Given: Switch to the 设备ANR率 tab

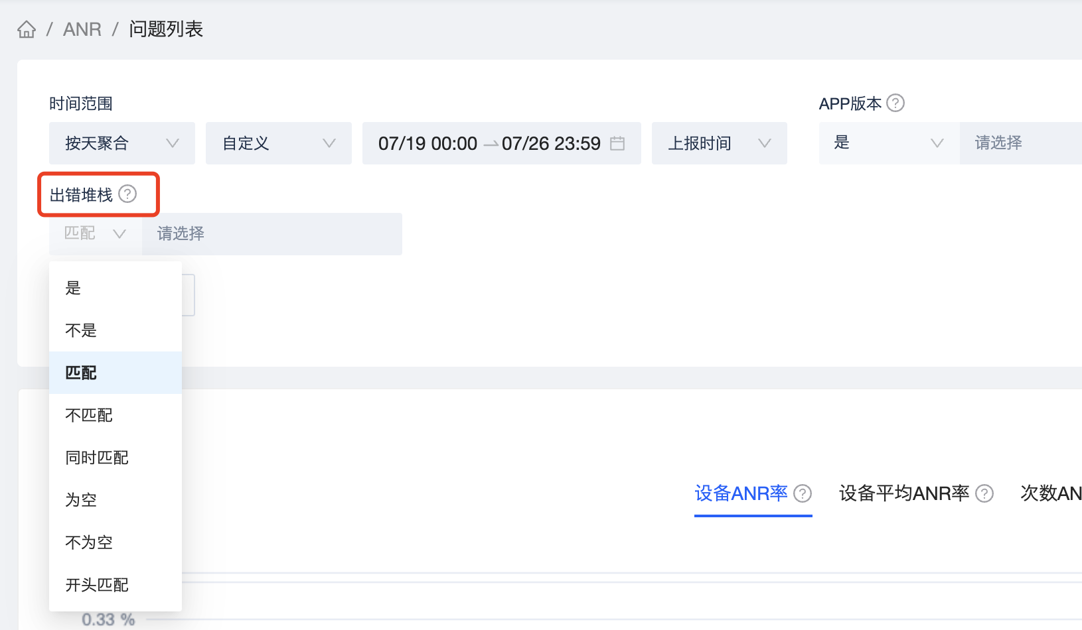Looking at the screenshot, I should point(741,493).
